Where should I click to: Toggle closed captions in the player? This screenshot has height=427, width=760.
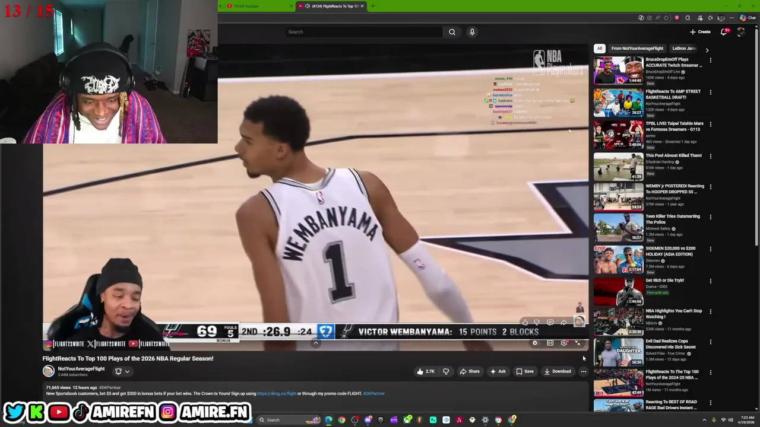click(550, 343)
